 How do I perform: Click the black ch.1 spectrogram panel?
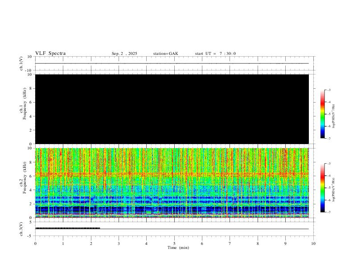coord(172,109)
